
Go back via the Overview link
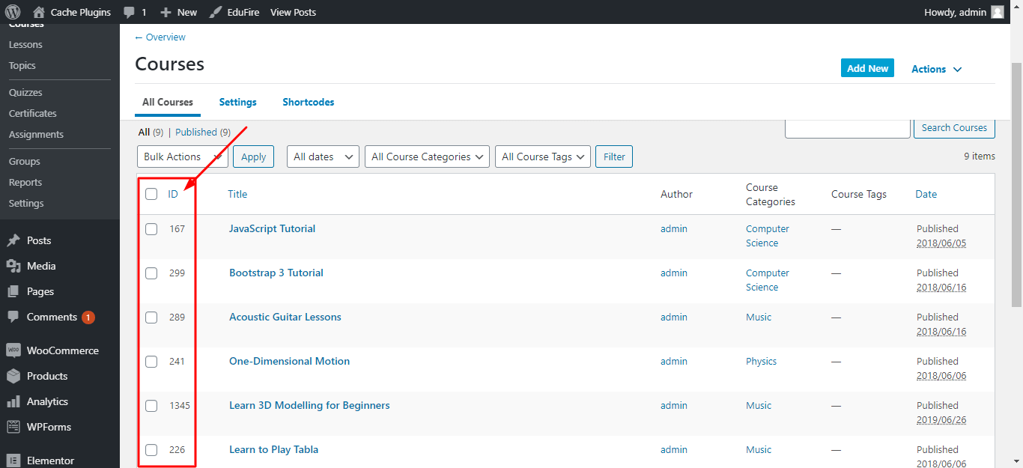(x=160, y=37)
